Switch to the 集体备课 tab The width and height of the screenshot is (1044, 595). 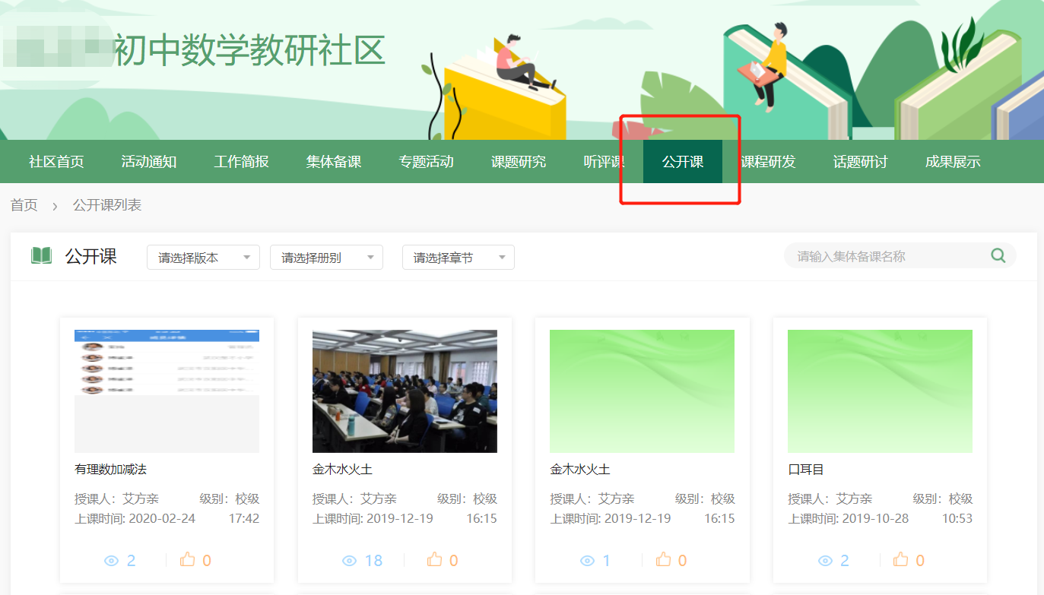tap(333, 162)
